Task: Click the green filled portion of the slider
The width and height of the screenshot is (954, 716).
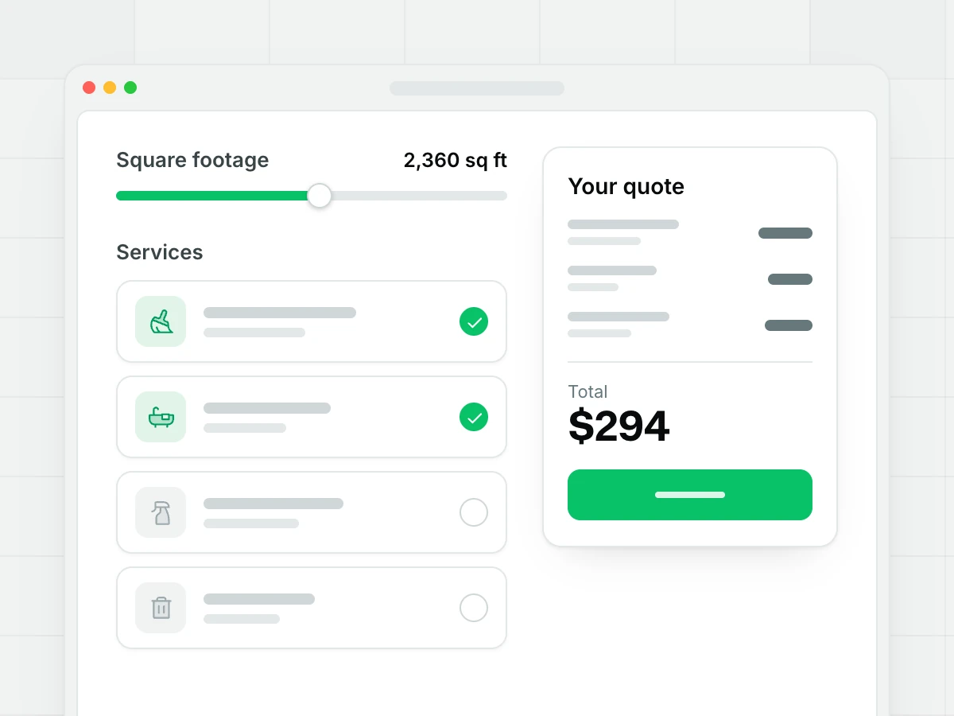Action: tap(211, 196)
